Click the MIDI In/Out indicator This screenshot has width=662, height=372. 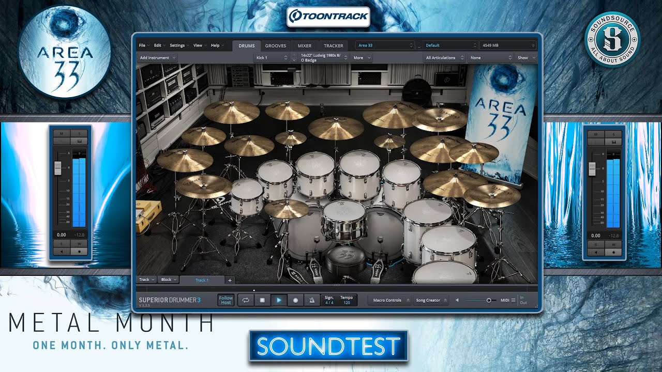click(523, 300)
